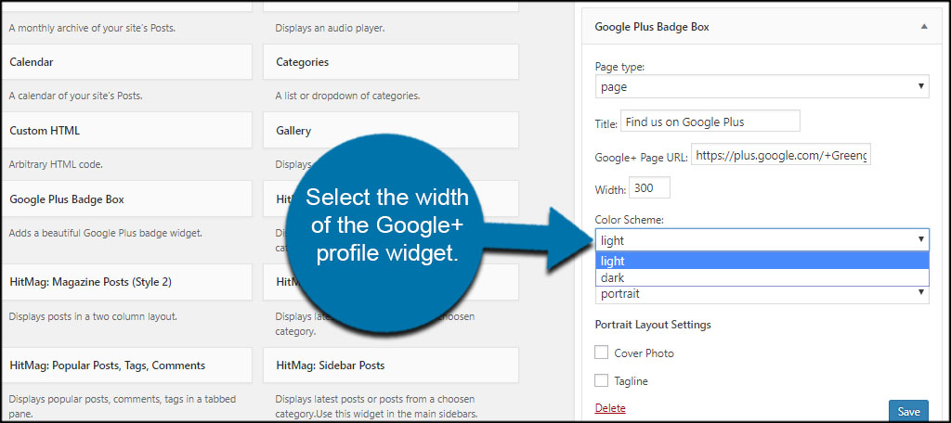
Task: Click the Width input box
Action: [x=649, y=188]
